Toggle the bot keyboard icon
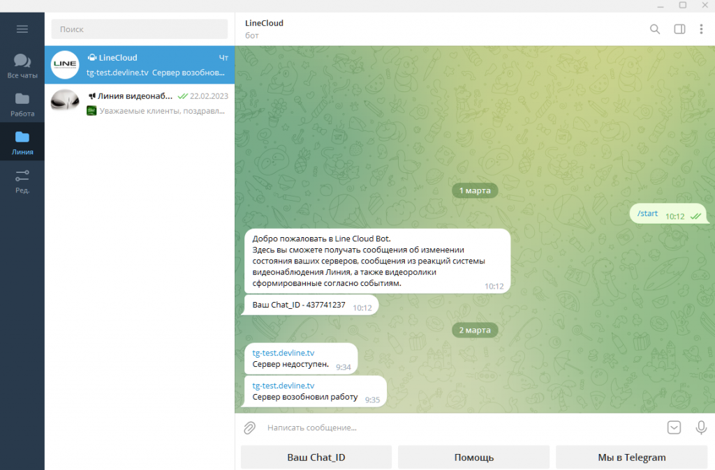The image size is (715, 470). [674, 427]
